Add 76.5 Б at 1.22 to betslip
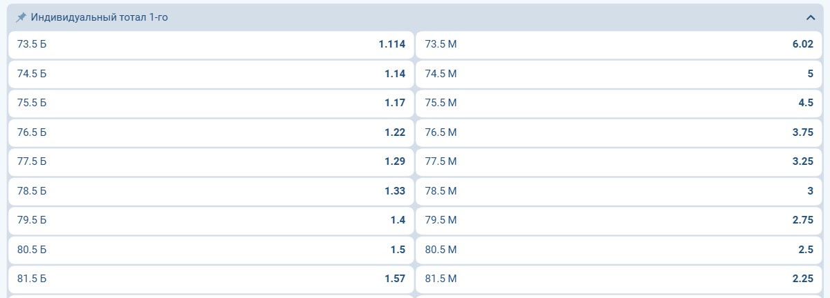Image resolution: width=830 pixels, height=298 pixels. click(211, 132)
